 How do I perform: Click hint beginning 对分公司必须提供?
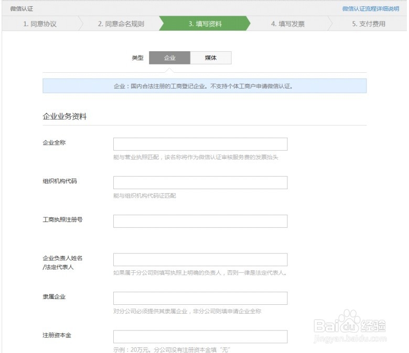click(187, 311)
